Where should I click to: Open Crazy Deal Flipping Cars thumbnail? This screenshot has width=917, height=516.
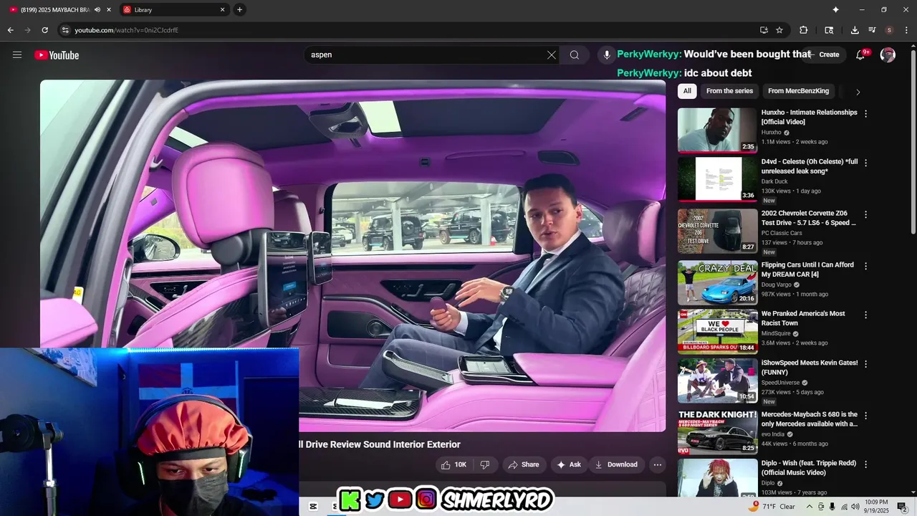717,282
